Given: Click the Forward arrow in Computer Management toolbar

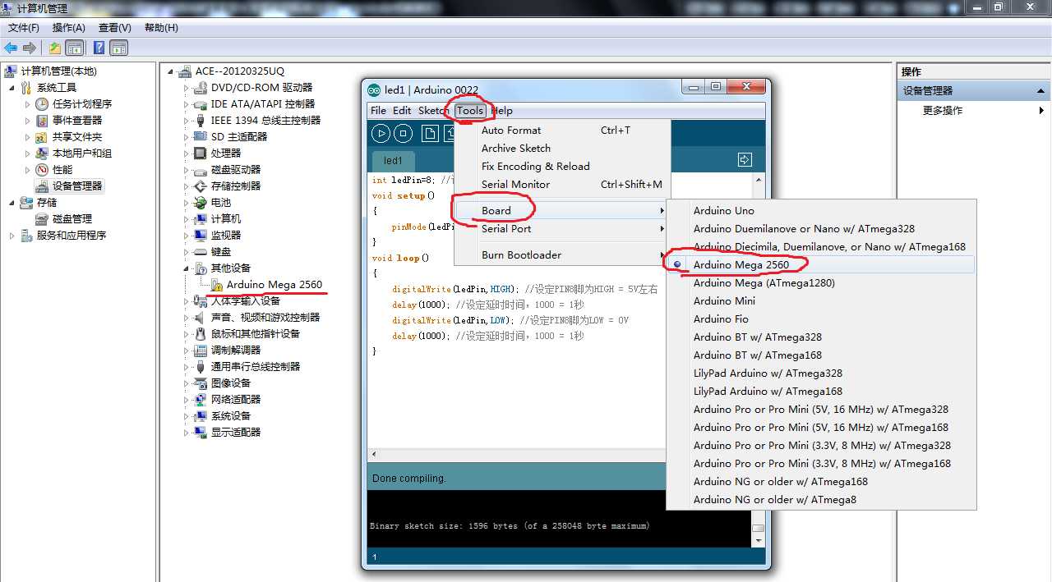Looking at the screenshot, I should [30, 48].
